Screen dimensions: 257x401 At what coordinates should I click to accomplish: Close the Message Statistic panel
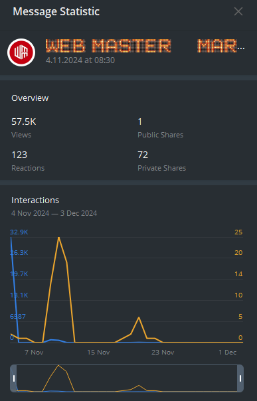(x=238, y=11)
